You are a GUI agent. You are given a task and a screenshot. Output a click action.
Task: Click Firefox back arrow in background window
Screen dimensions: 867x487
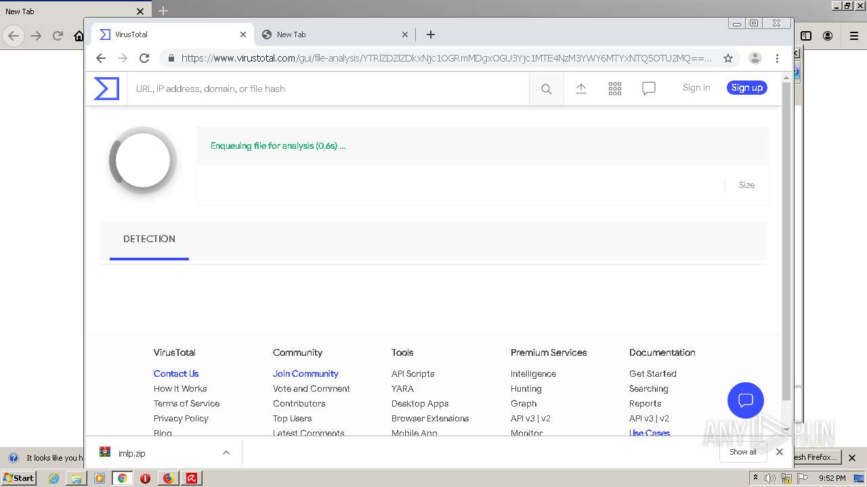tap(14, 36)
